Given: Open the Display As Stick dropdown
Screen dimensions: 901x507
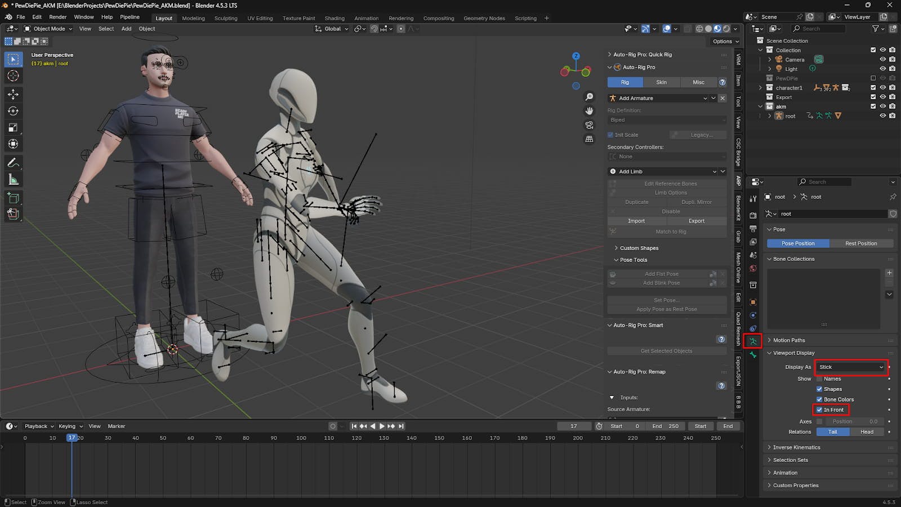Looking at the screenshot, I should pyautogui.click(x=851, y=367).
